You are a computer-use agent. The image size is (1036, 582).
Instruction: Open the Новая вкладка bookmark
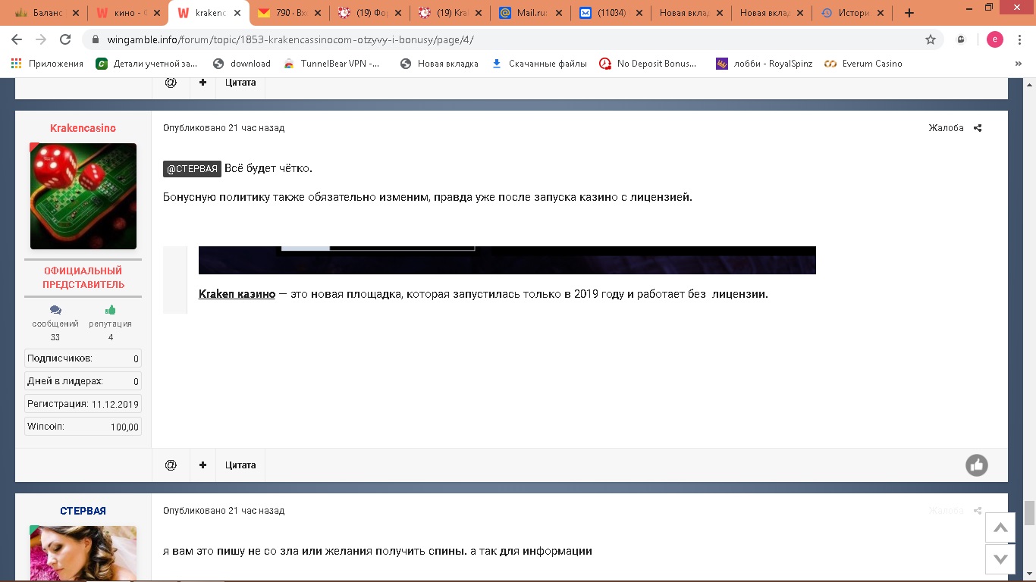coord(439,64)
